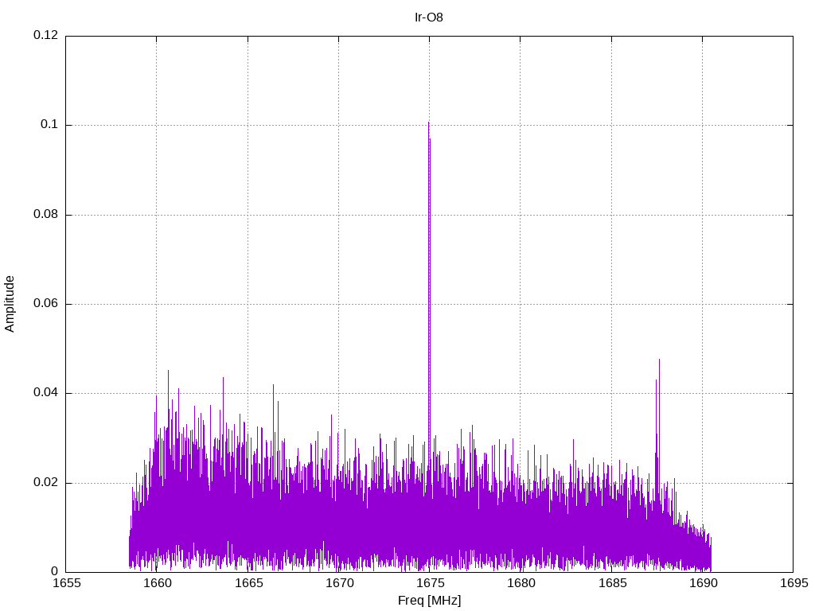
Task: Click the 1660 x-axis tick label
Action: click(157, 583)
